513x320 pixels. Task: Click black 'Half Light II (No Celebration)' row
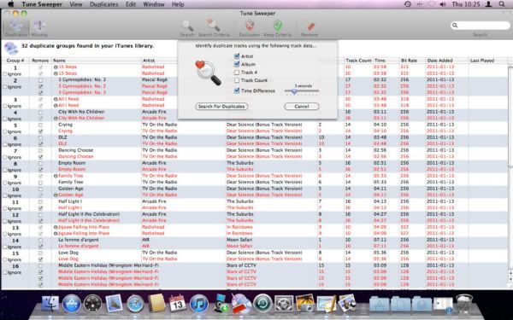click(x=255, y=214)
